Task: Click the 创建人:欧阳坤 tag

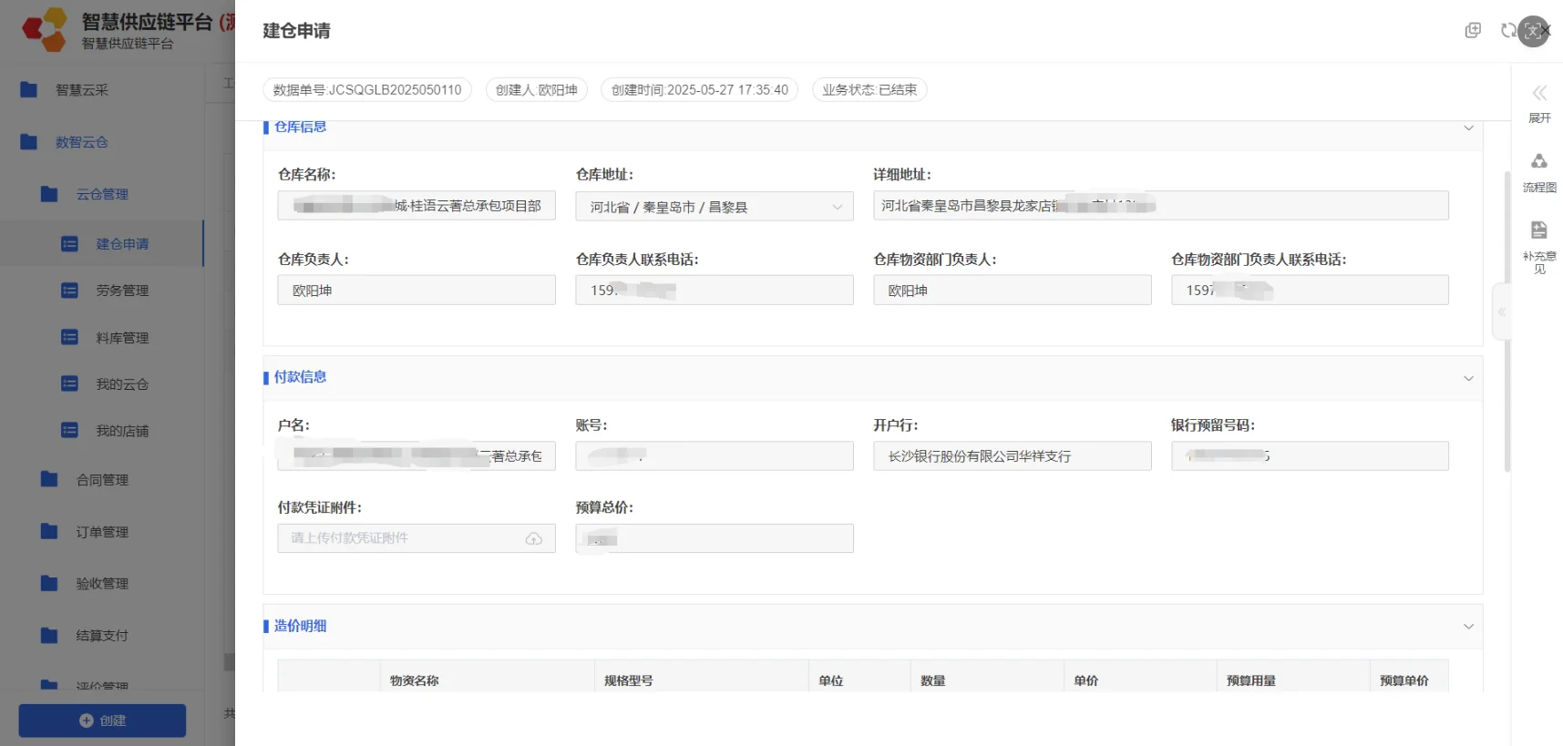Action: point(537,90)
